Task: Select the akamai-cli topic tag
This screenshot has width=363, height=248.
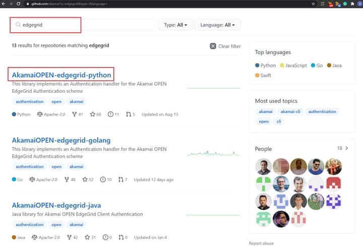Action: click(x=290, y=111)
